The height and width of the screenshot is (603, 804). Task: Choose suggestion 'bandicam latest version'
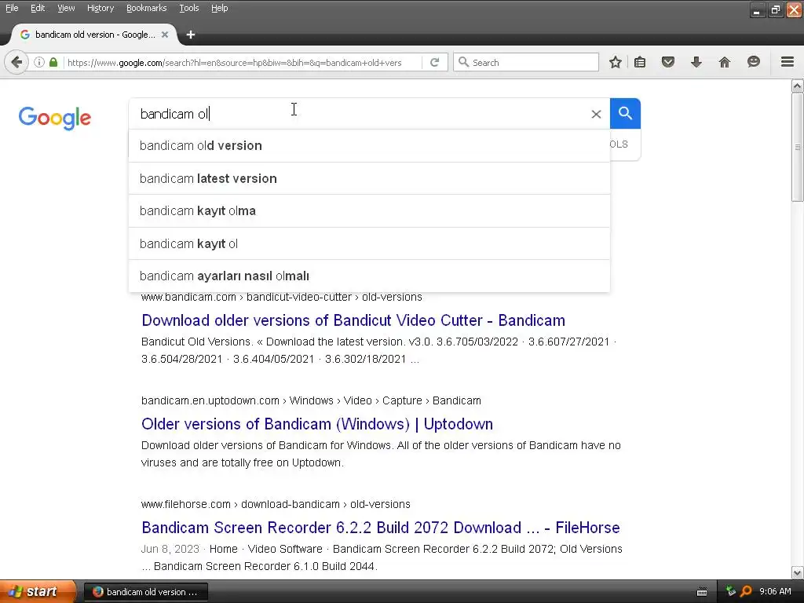coord(369,178)
